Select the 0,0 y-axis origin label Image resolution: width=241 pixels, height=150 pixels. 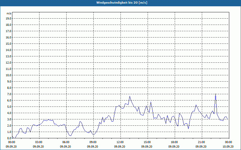[9, 138]
